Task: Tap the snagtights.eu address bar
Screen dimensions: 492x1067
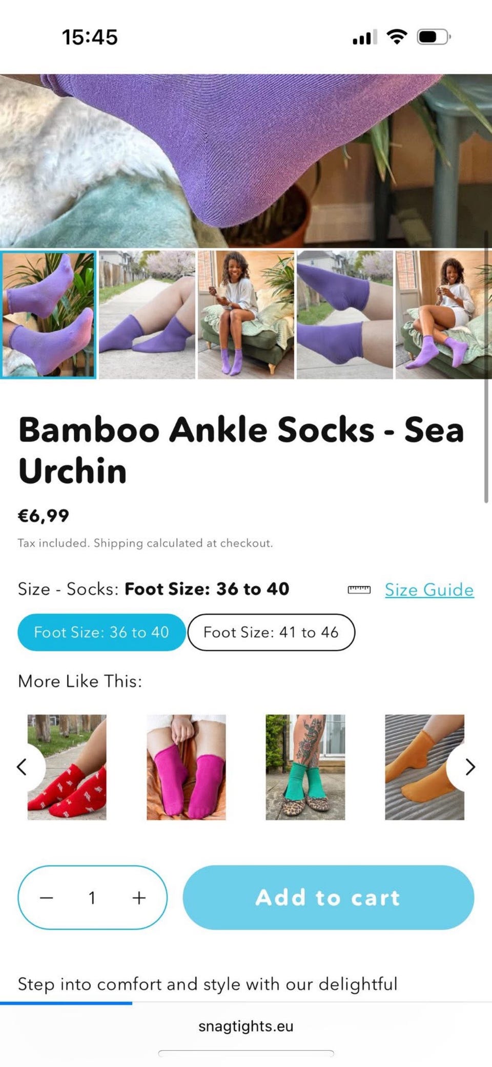Action: (x=246, y=1026)
